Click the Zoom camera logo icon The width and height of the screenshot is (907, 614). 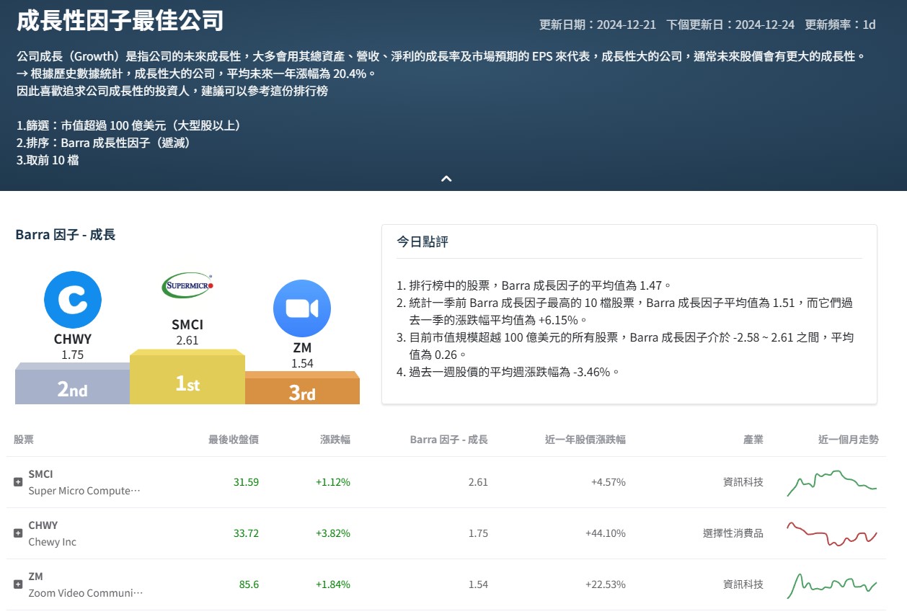(302, 308)
